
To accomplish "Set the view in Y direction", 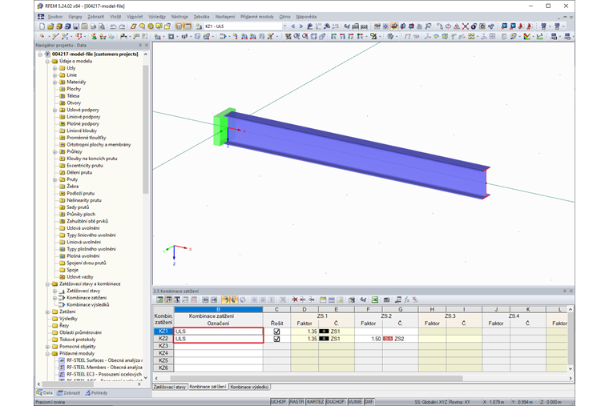I will click(342, 37).
